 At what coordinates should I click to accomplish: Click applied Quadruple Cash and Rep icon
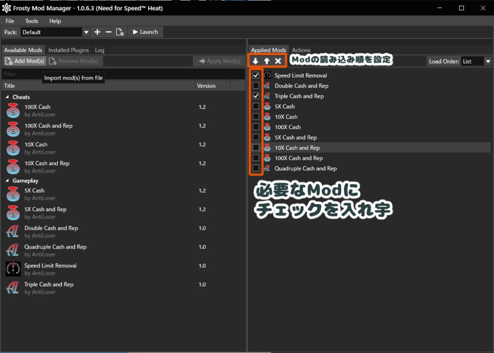point(267,169)
